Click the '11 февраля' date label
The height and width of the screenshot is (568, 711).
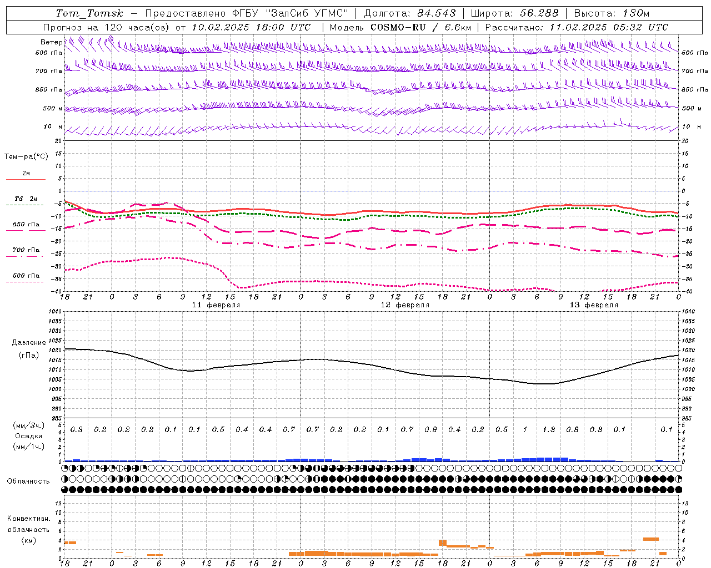pos(216,305)
